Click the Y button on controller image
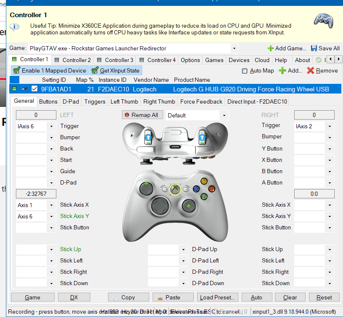 [204, 181]
